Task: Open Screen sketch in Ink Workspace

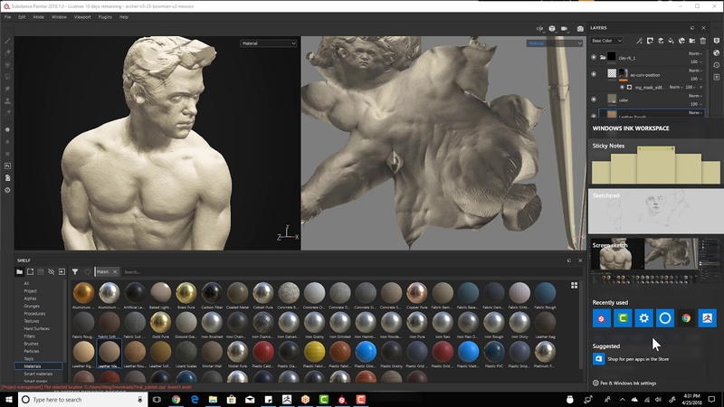Action: coord(655,260)
